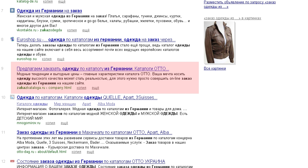Open the 'ещё' link under the otto-dag.ru result
The image size is (308, 168).
point(90,152)
